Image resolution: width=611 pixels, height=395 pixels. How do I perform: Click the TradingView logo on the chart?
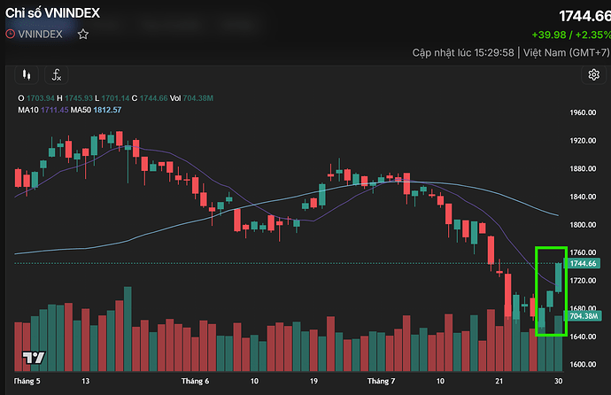click(x=34, y=357)
